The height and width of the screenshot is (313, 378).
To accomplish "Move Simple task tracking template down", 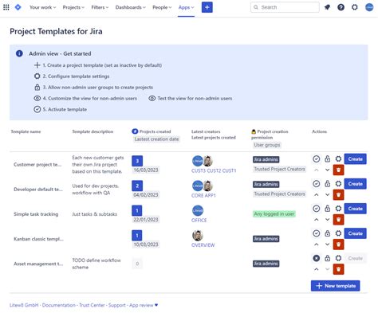I will tap(328, 220).
